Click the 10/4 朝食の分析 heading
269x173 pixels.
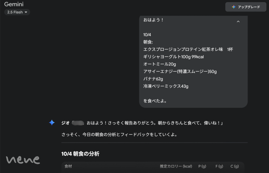click(x=80, y=154)
